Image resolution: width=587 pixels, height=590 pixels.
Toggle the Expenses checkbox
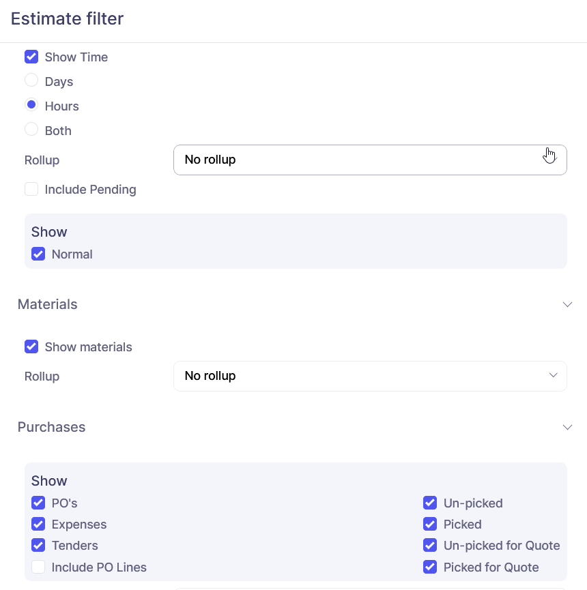tap(38, 525)
